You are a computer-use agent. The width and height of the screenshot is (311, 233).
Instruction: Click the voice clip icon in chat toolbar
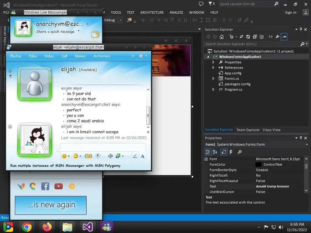98,156
